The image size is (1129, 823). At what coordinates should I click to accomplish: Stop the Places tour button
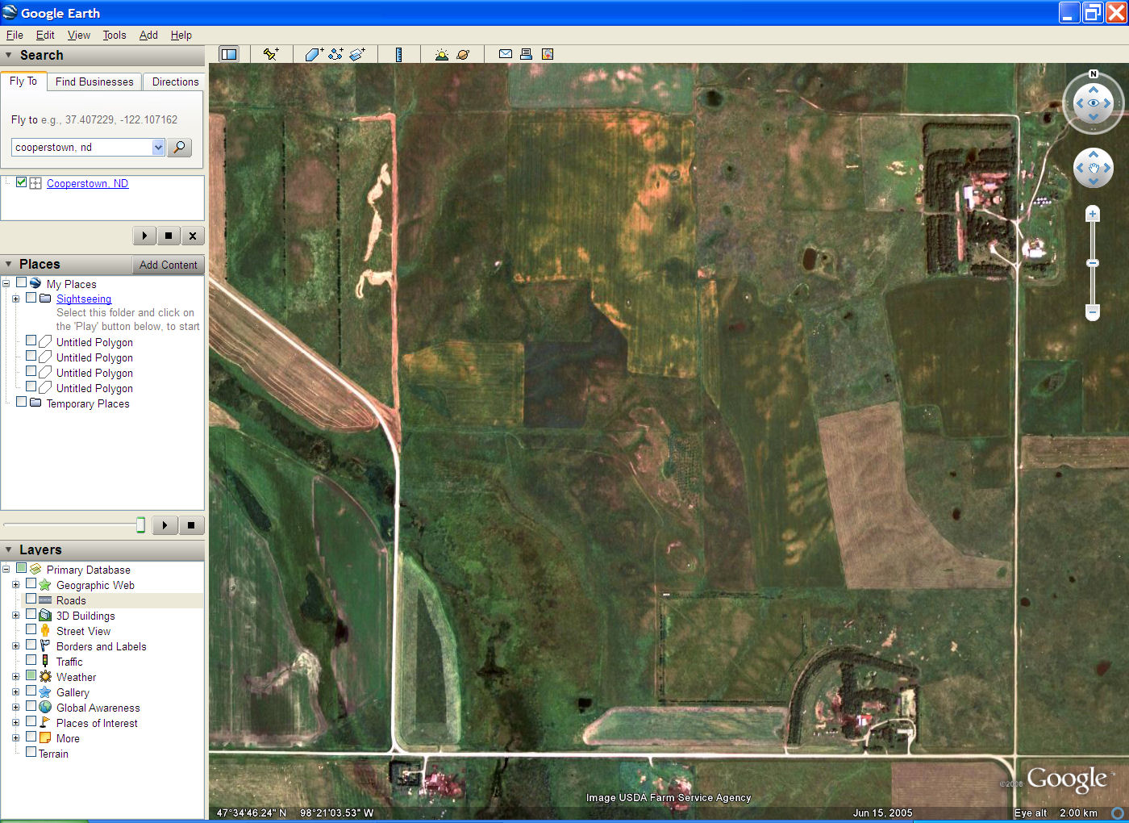191,525
